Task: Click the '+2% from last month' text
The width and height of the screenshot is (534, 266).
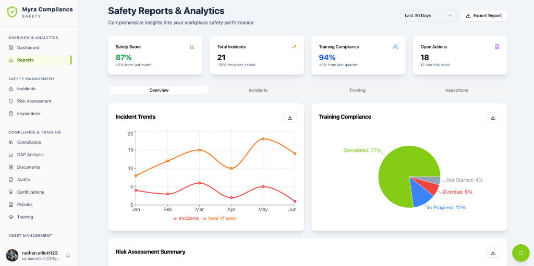Action: pos(134,65)
